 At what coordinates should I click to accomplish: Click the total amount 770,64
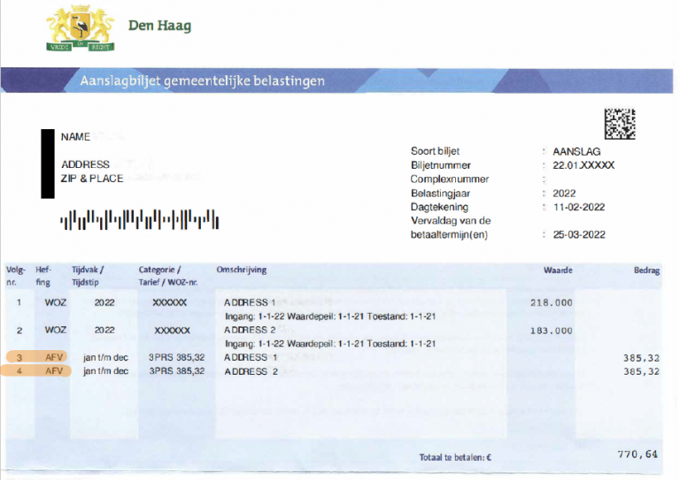coord(637,454)
